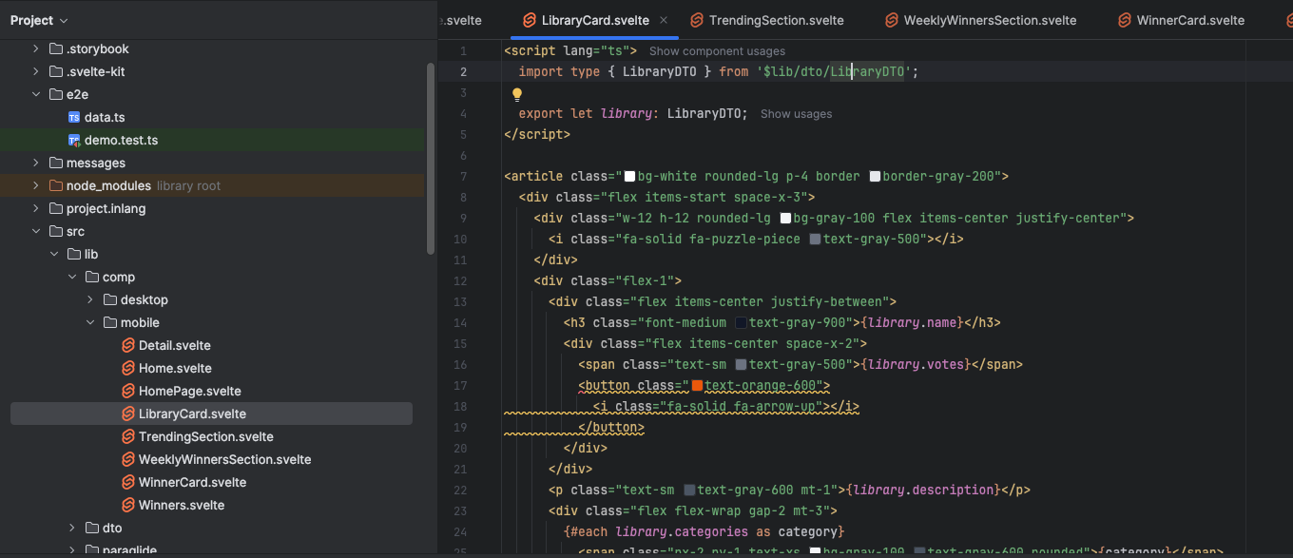Click the text-gray-900 color swatch on line 14

741,323
